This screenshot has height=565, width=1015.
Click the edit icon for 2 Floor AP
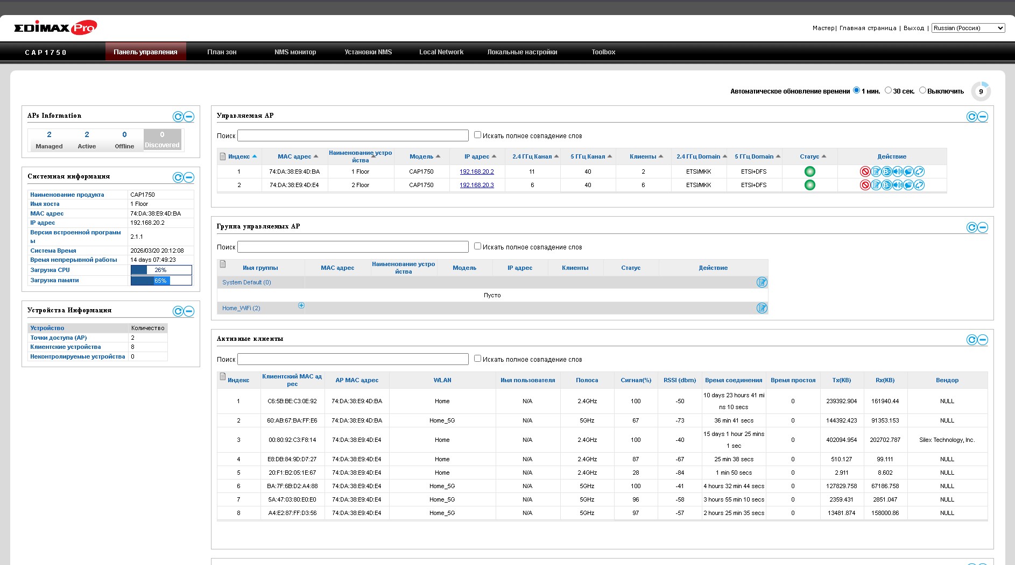click(876, 185)
